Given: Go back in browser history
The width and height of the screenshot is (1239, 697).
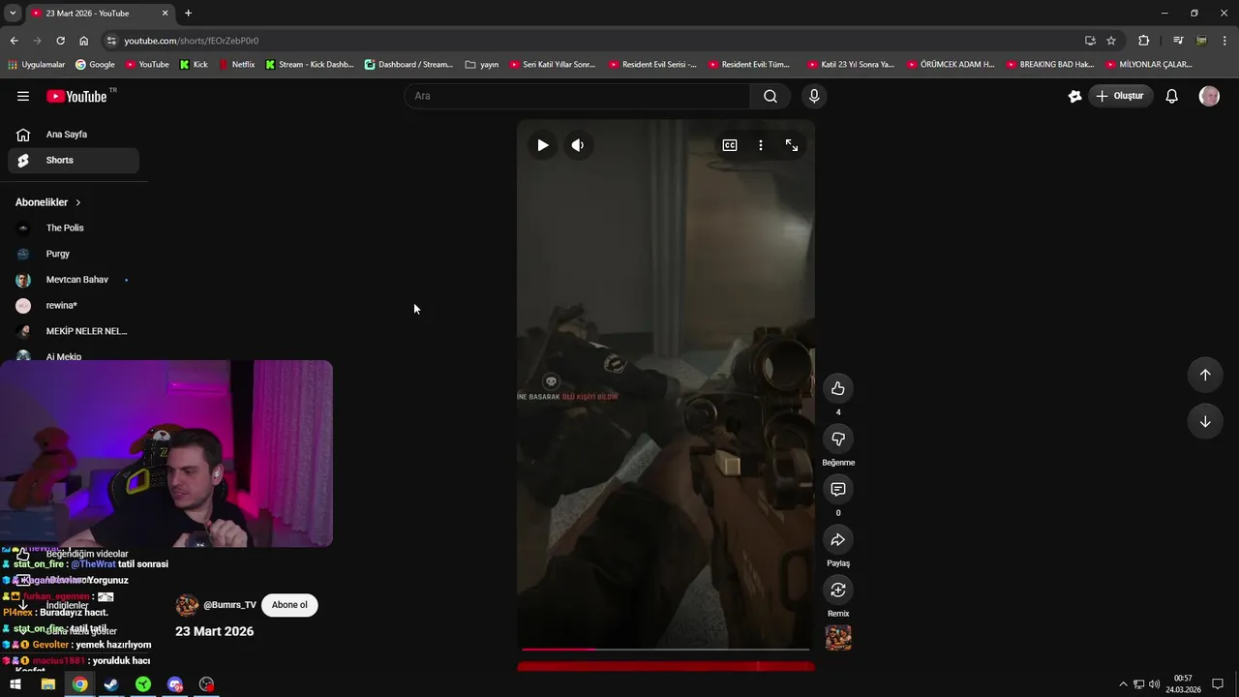Looking at the screenshot, I should pos(14,41).
